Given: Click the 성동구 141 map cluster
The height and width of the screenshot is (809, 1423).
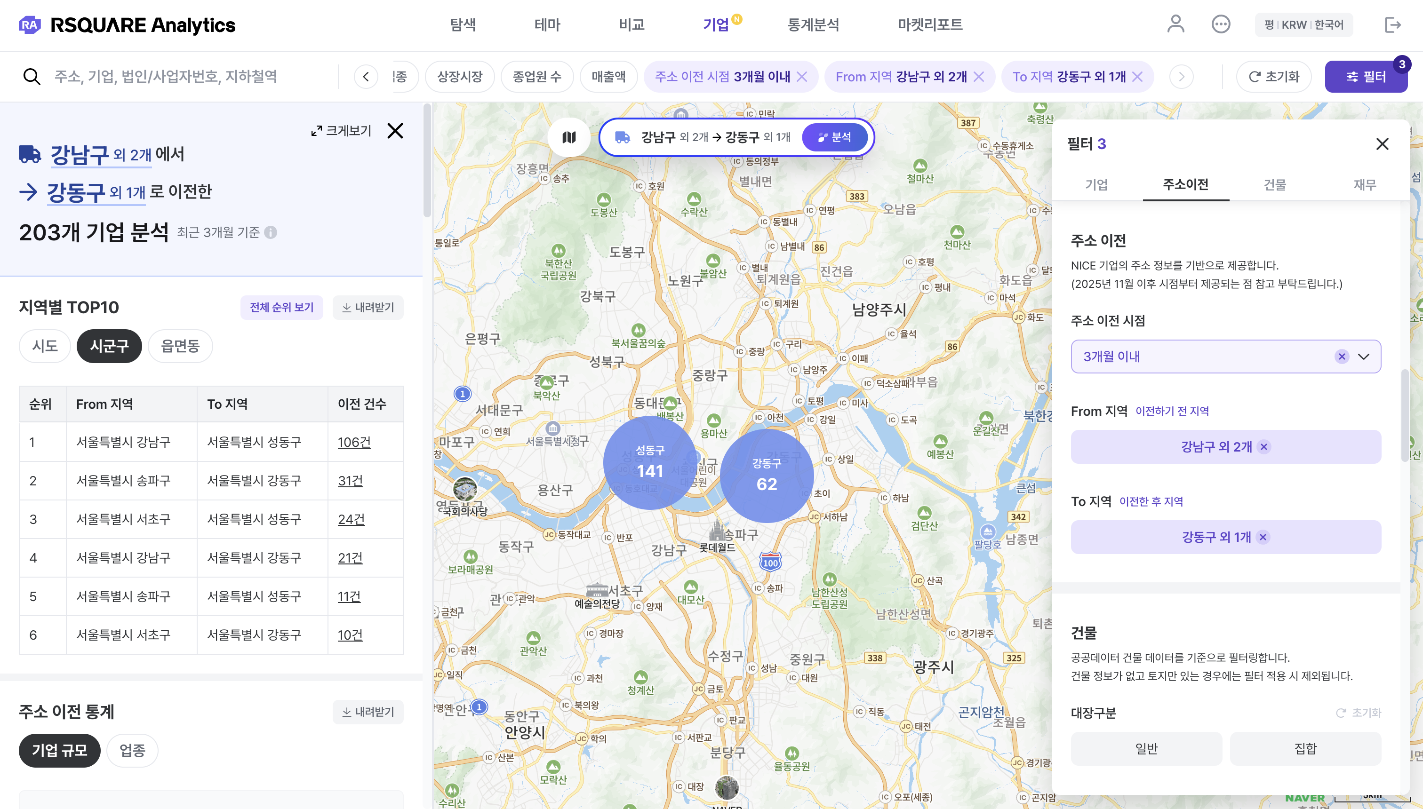Looking at the screenshot, I should [x=649, y=462].
